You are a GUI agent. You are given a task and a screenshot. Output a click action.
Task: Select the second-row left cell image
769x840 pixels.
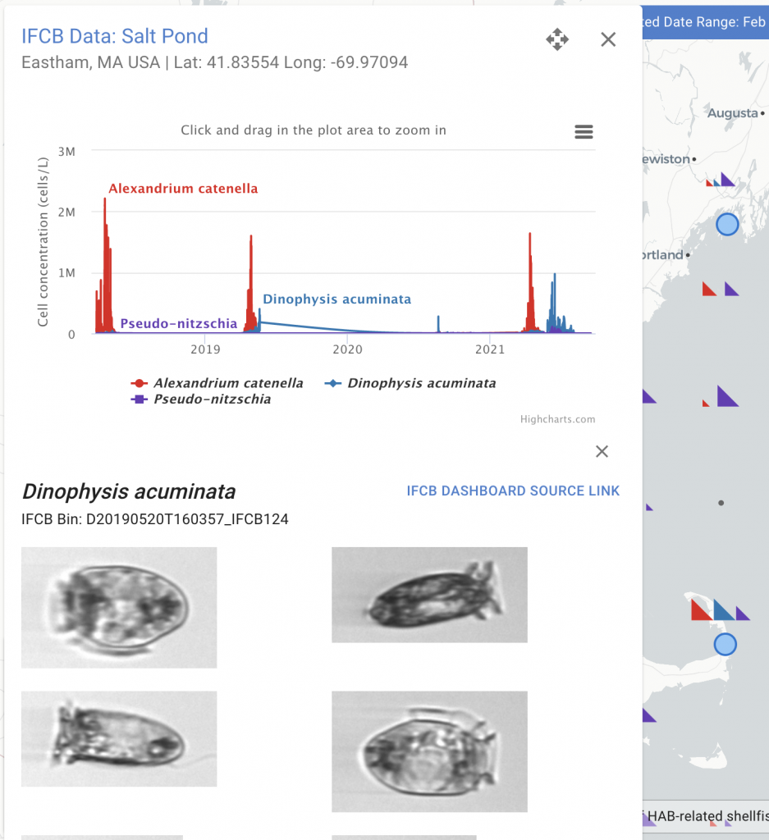point(119,738)
